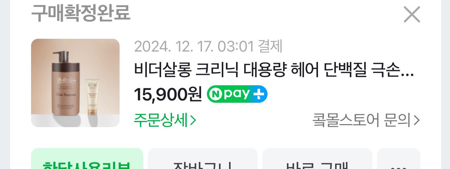Open 주문상세 order details
This screenshot has height=169, width=450.
[x=165, y=121]
